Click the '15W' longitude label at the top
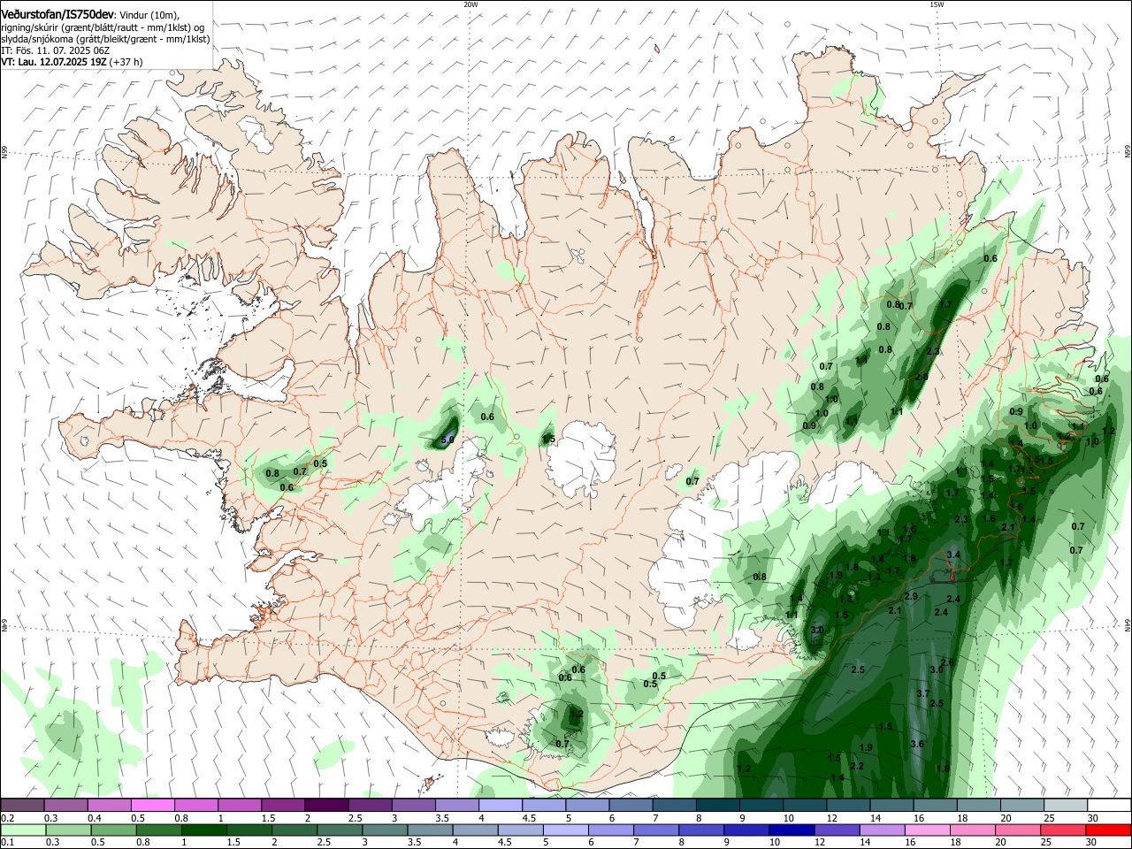 (x=937, y=4)
